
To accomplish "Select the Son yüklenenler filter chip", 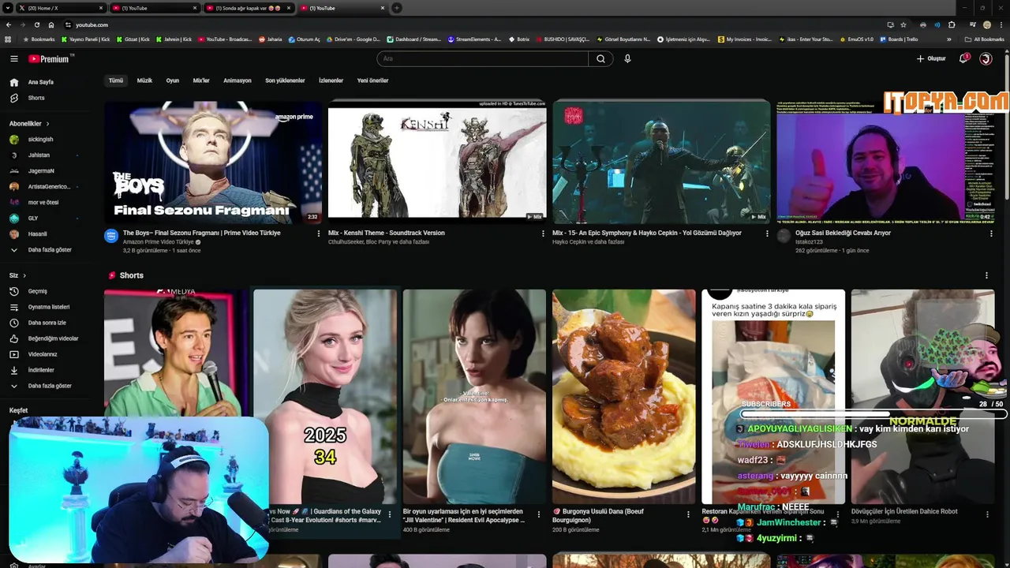I will click(x=285, y=80).
